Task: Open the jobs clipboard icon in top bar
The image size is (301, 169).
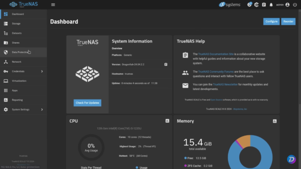Action: [263, 5]
